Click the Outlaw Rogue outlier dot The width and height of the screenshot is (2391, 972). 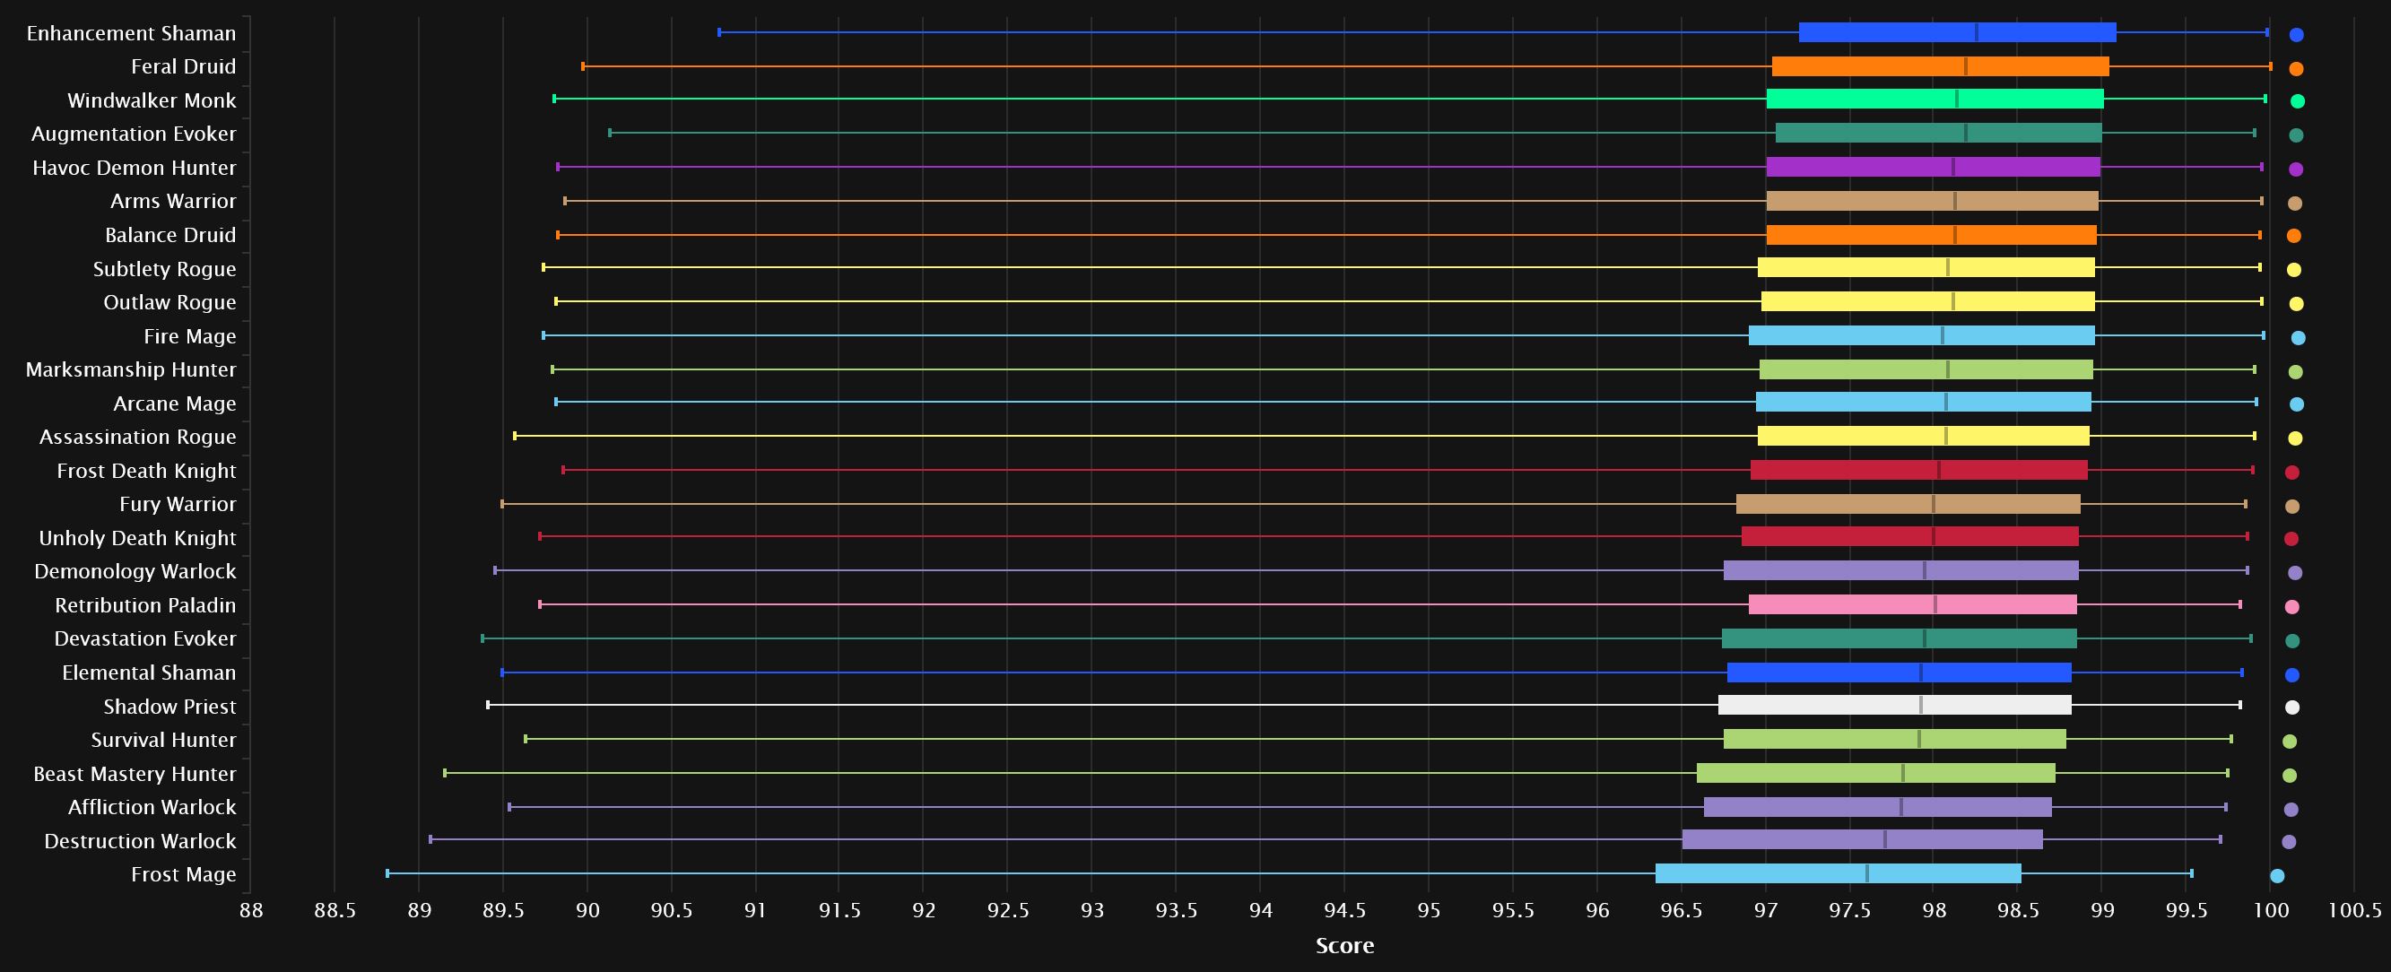coord(2296,304)
